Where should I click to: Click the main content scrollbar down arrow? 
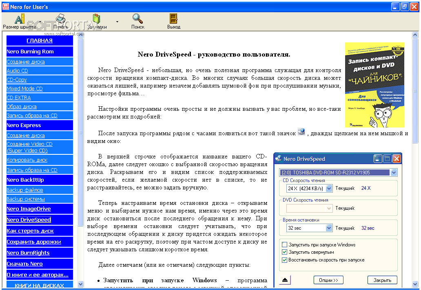(415, 284)
